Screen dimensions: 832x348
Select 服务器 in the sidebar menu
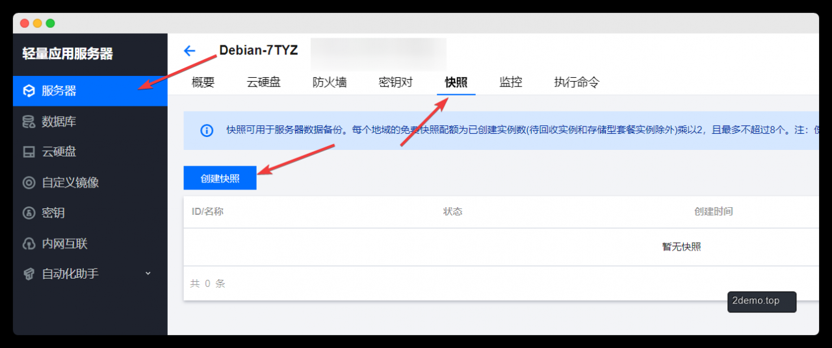(90, 91)
